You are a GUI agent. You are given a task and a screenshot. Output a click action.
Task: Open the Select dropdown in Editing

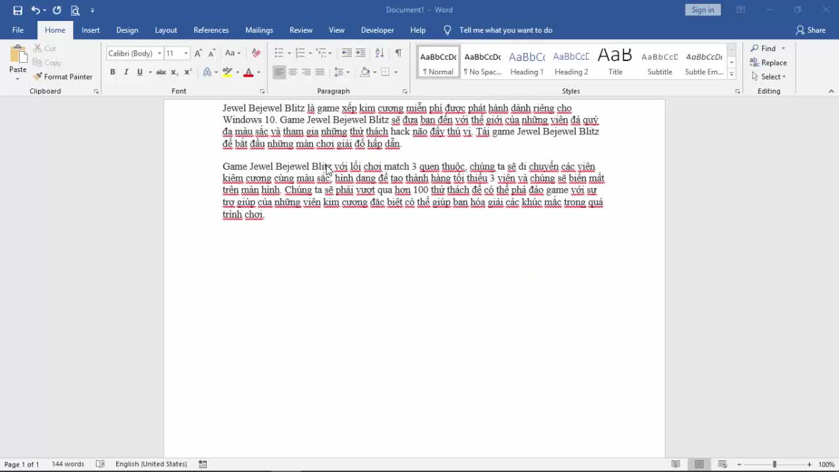[769, 77]
